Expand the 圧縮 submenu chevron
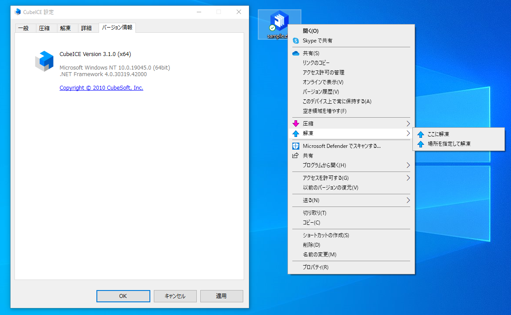Image resolution: width=511 pixels, height=315 pixels. tap(408, 123)
